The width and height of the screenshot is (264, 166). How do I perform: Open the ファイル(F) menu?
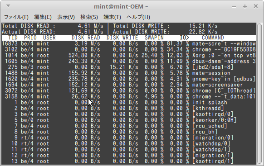point(16,17)
